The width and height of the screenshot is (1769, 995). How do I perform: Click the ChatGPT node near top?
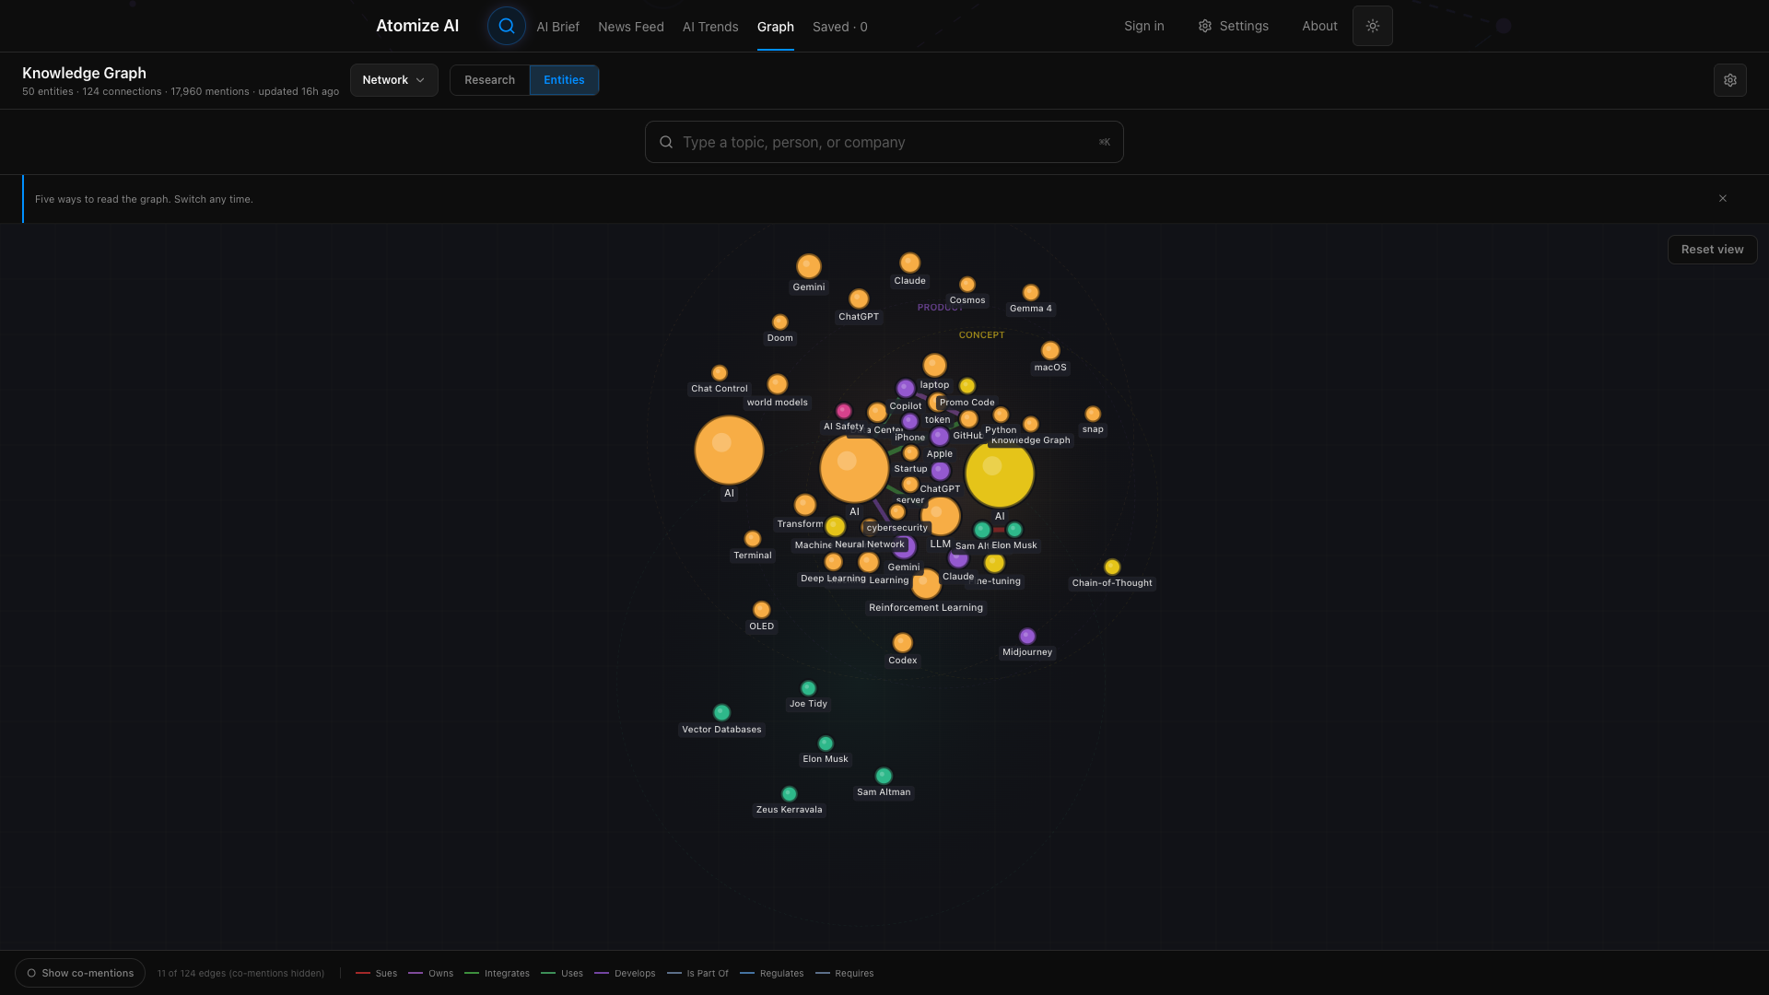pyautogui.click(x=859, y=298)
